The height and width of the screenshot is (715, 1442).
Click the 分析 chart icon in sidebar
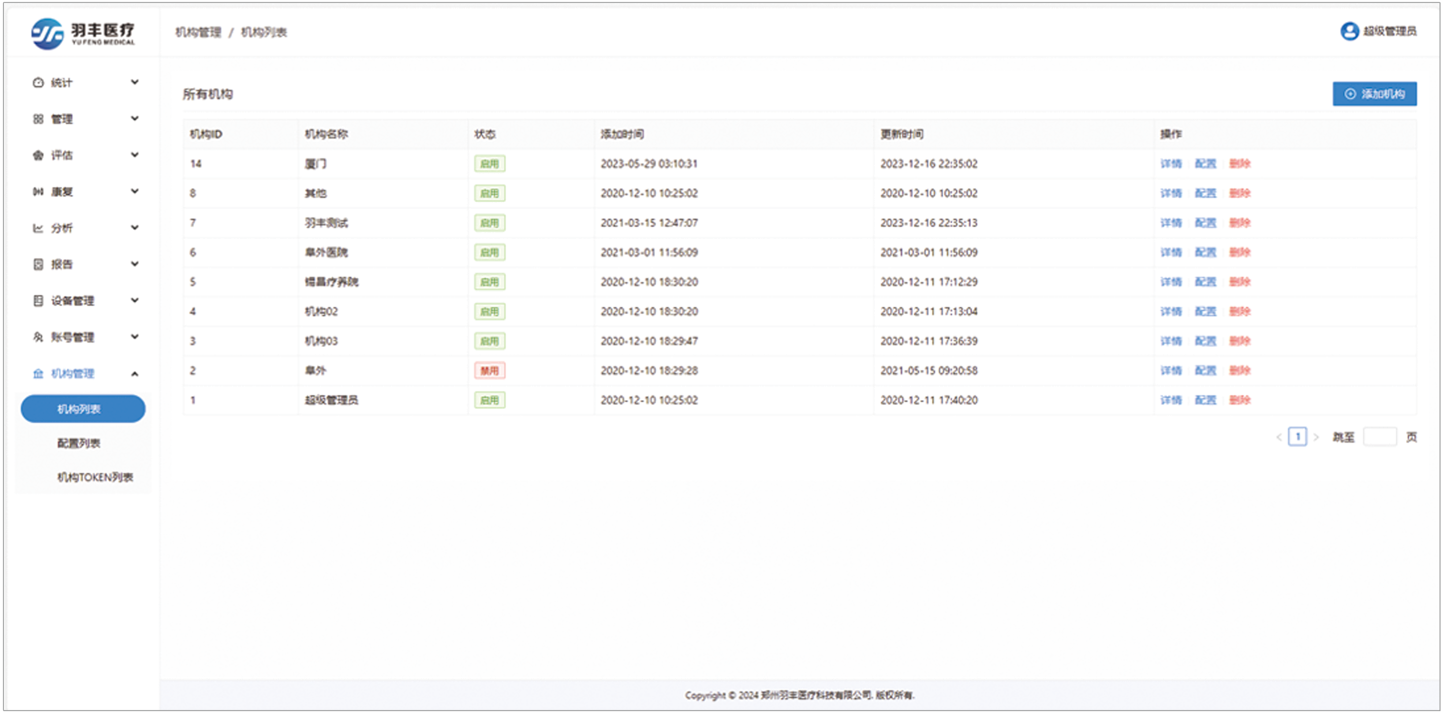38,228
